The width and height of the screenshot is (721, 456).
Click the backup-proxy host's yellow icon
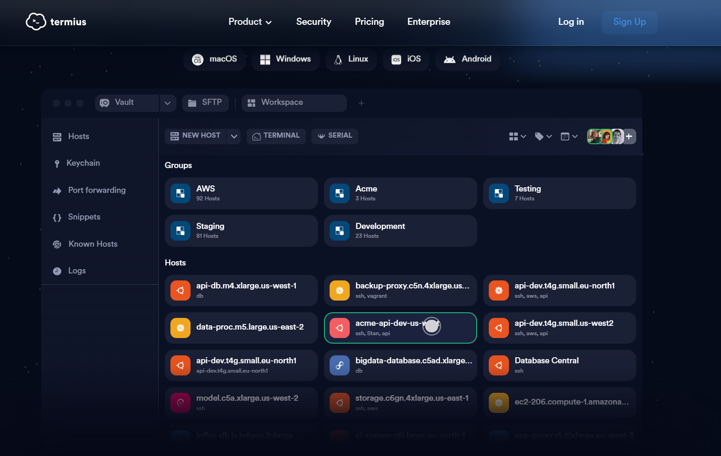339,291
